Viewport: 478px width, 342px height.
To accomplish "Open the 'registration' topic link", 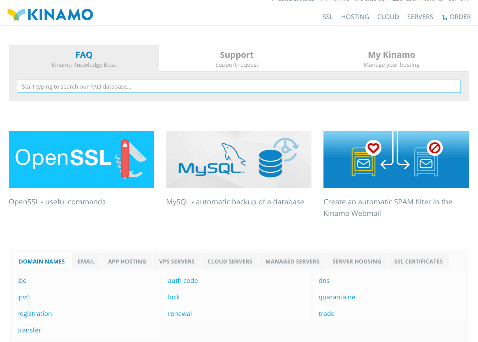I will coord(34,314).
